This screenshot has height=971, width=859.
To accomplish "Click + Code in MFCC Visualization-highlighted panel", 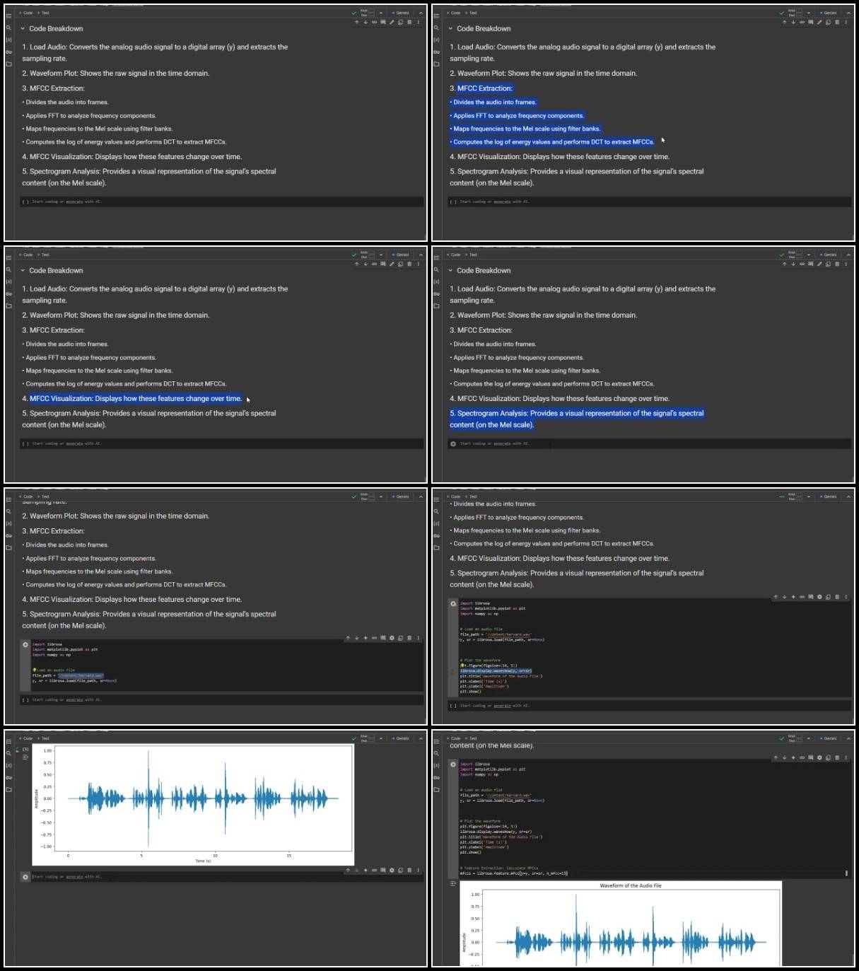I will tap(26, 255).
